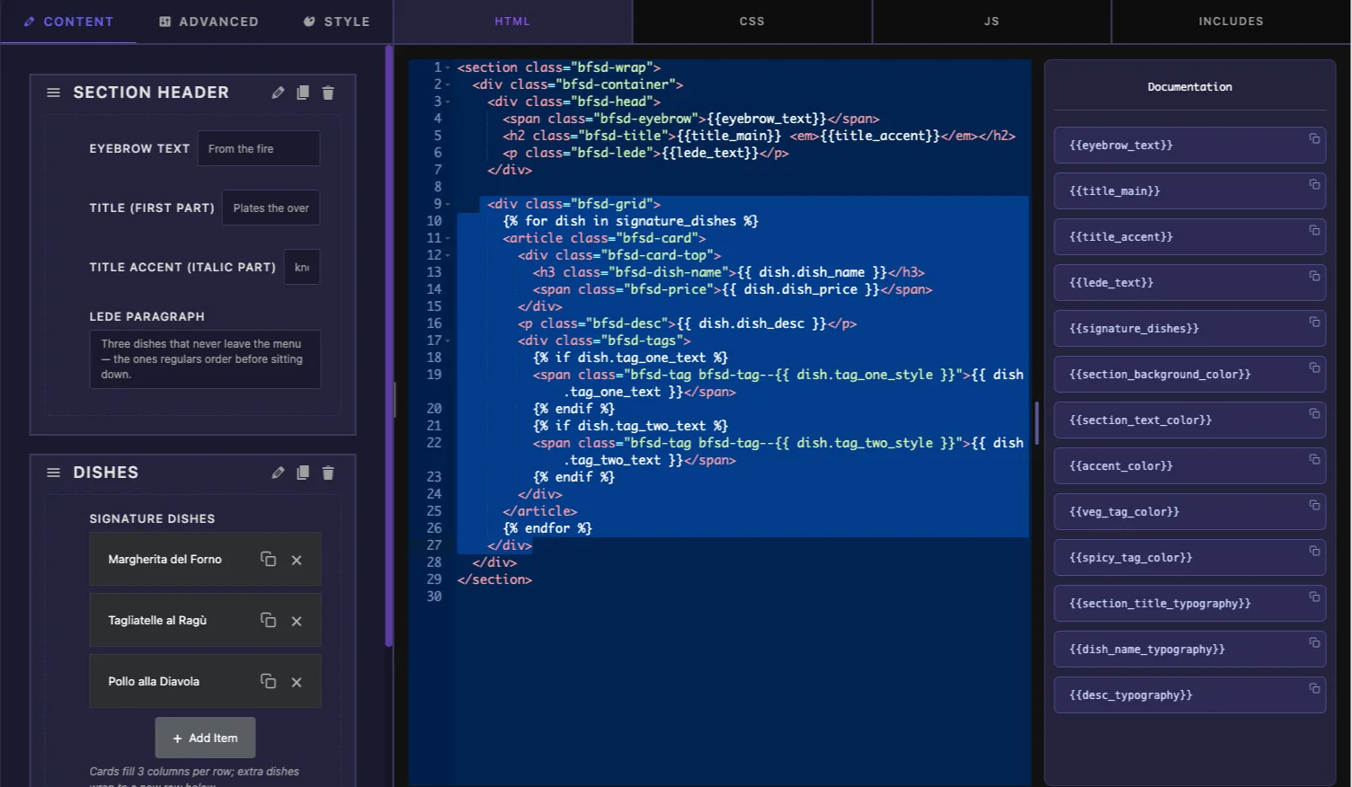Open the Style tab
The width and height of the screenshot is (1352, 787).
tap(336, 22)
